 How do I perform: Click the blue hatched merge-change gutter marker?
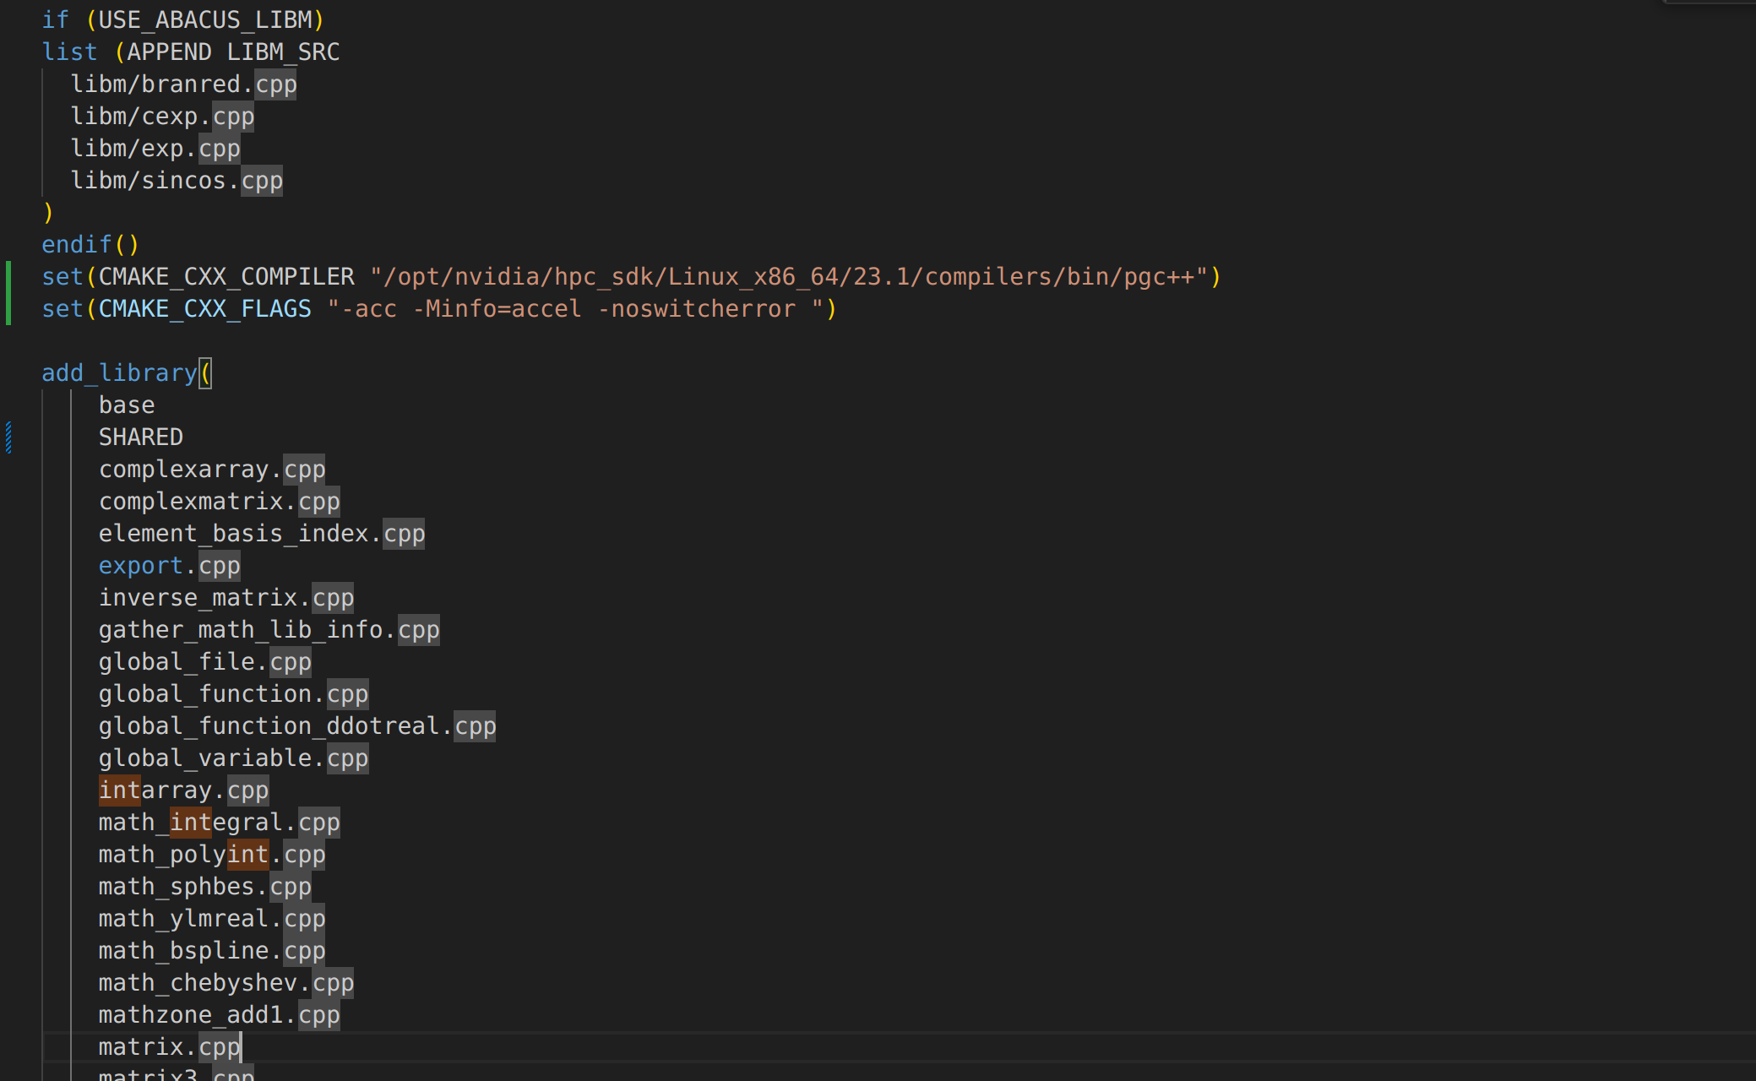tap(7, 437)
